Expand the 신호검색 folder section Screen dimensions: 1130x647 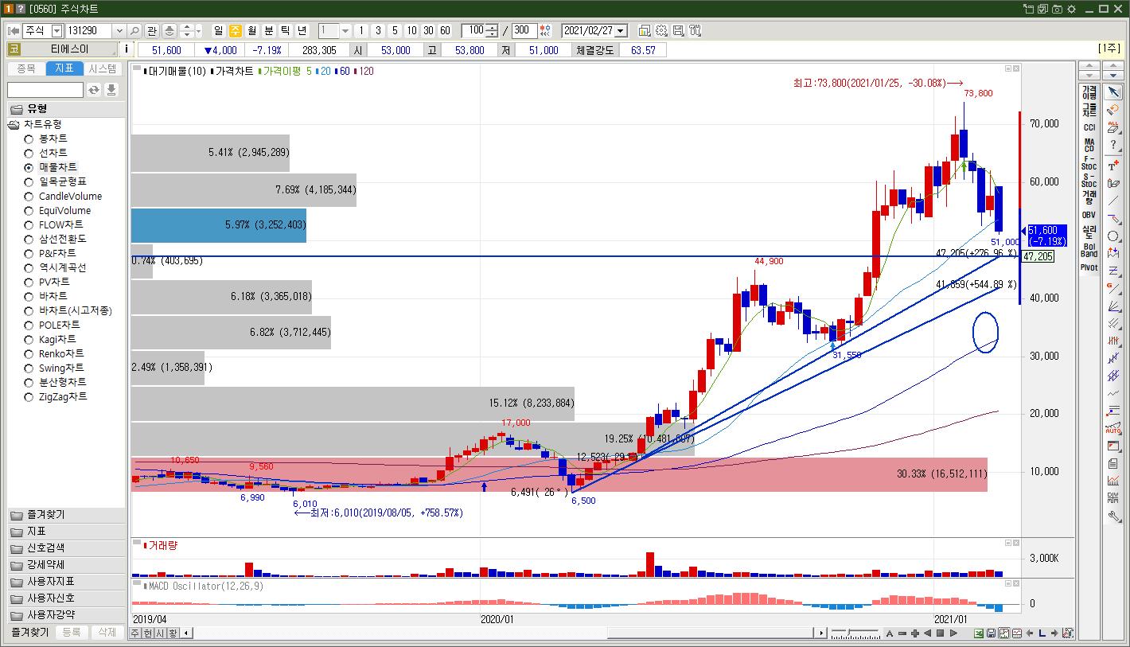click(x=66, y=548)
